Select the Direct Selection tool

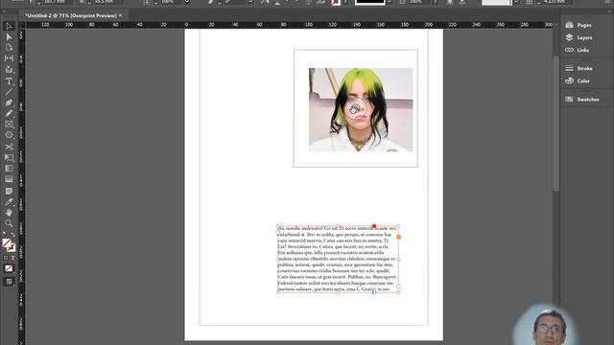point(9,36)
